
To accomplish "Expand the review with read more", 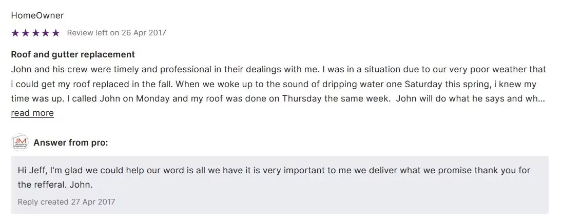I will 32,113.
